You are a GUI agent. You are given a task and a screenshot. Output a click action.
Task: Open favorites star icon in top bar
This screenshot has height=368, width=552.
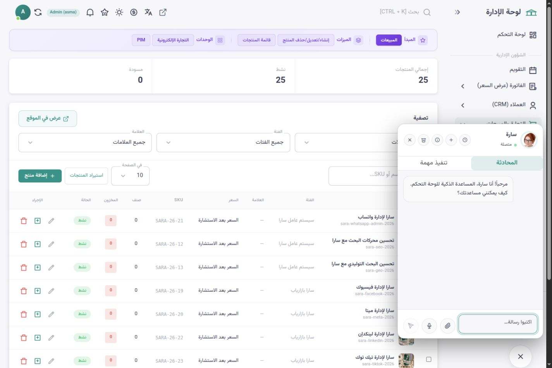[x=105, y=12]
